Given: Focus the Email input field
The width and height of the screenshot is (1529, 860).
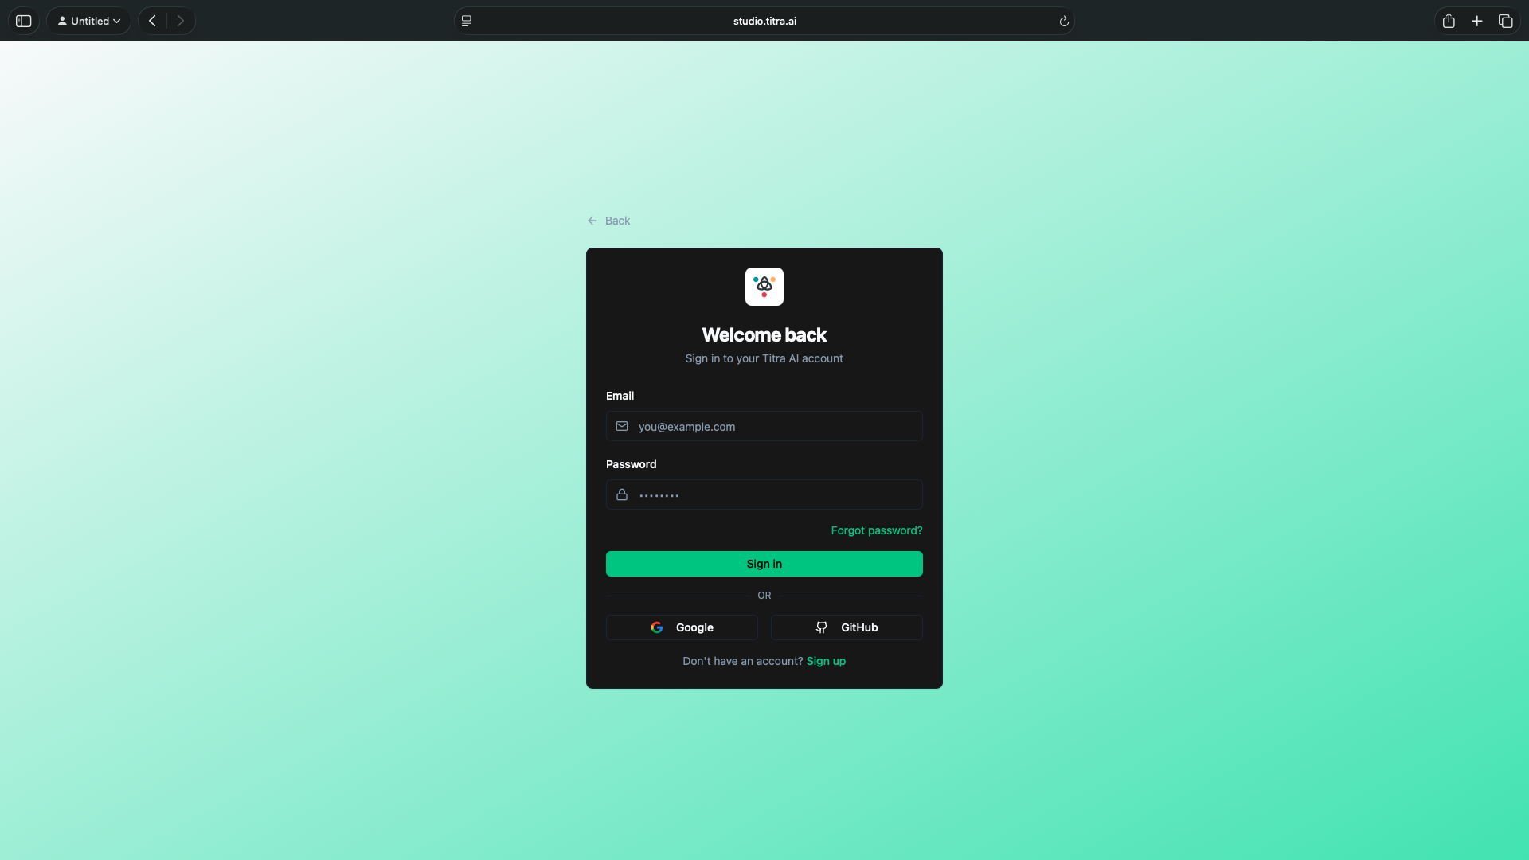Looking at the screenshot, I should pos(764,426).
